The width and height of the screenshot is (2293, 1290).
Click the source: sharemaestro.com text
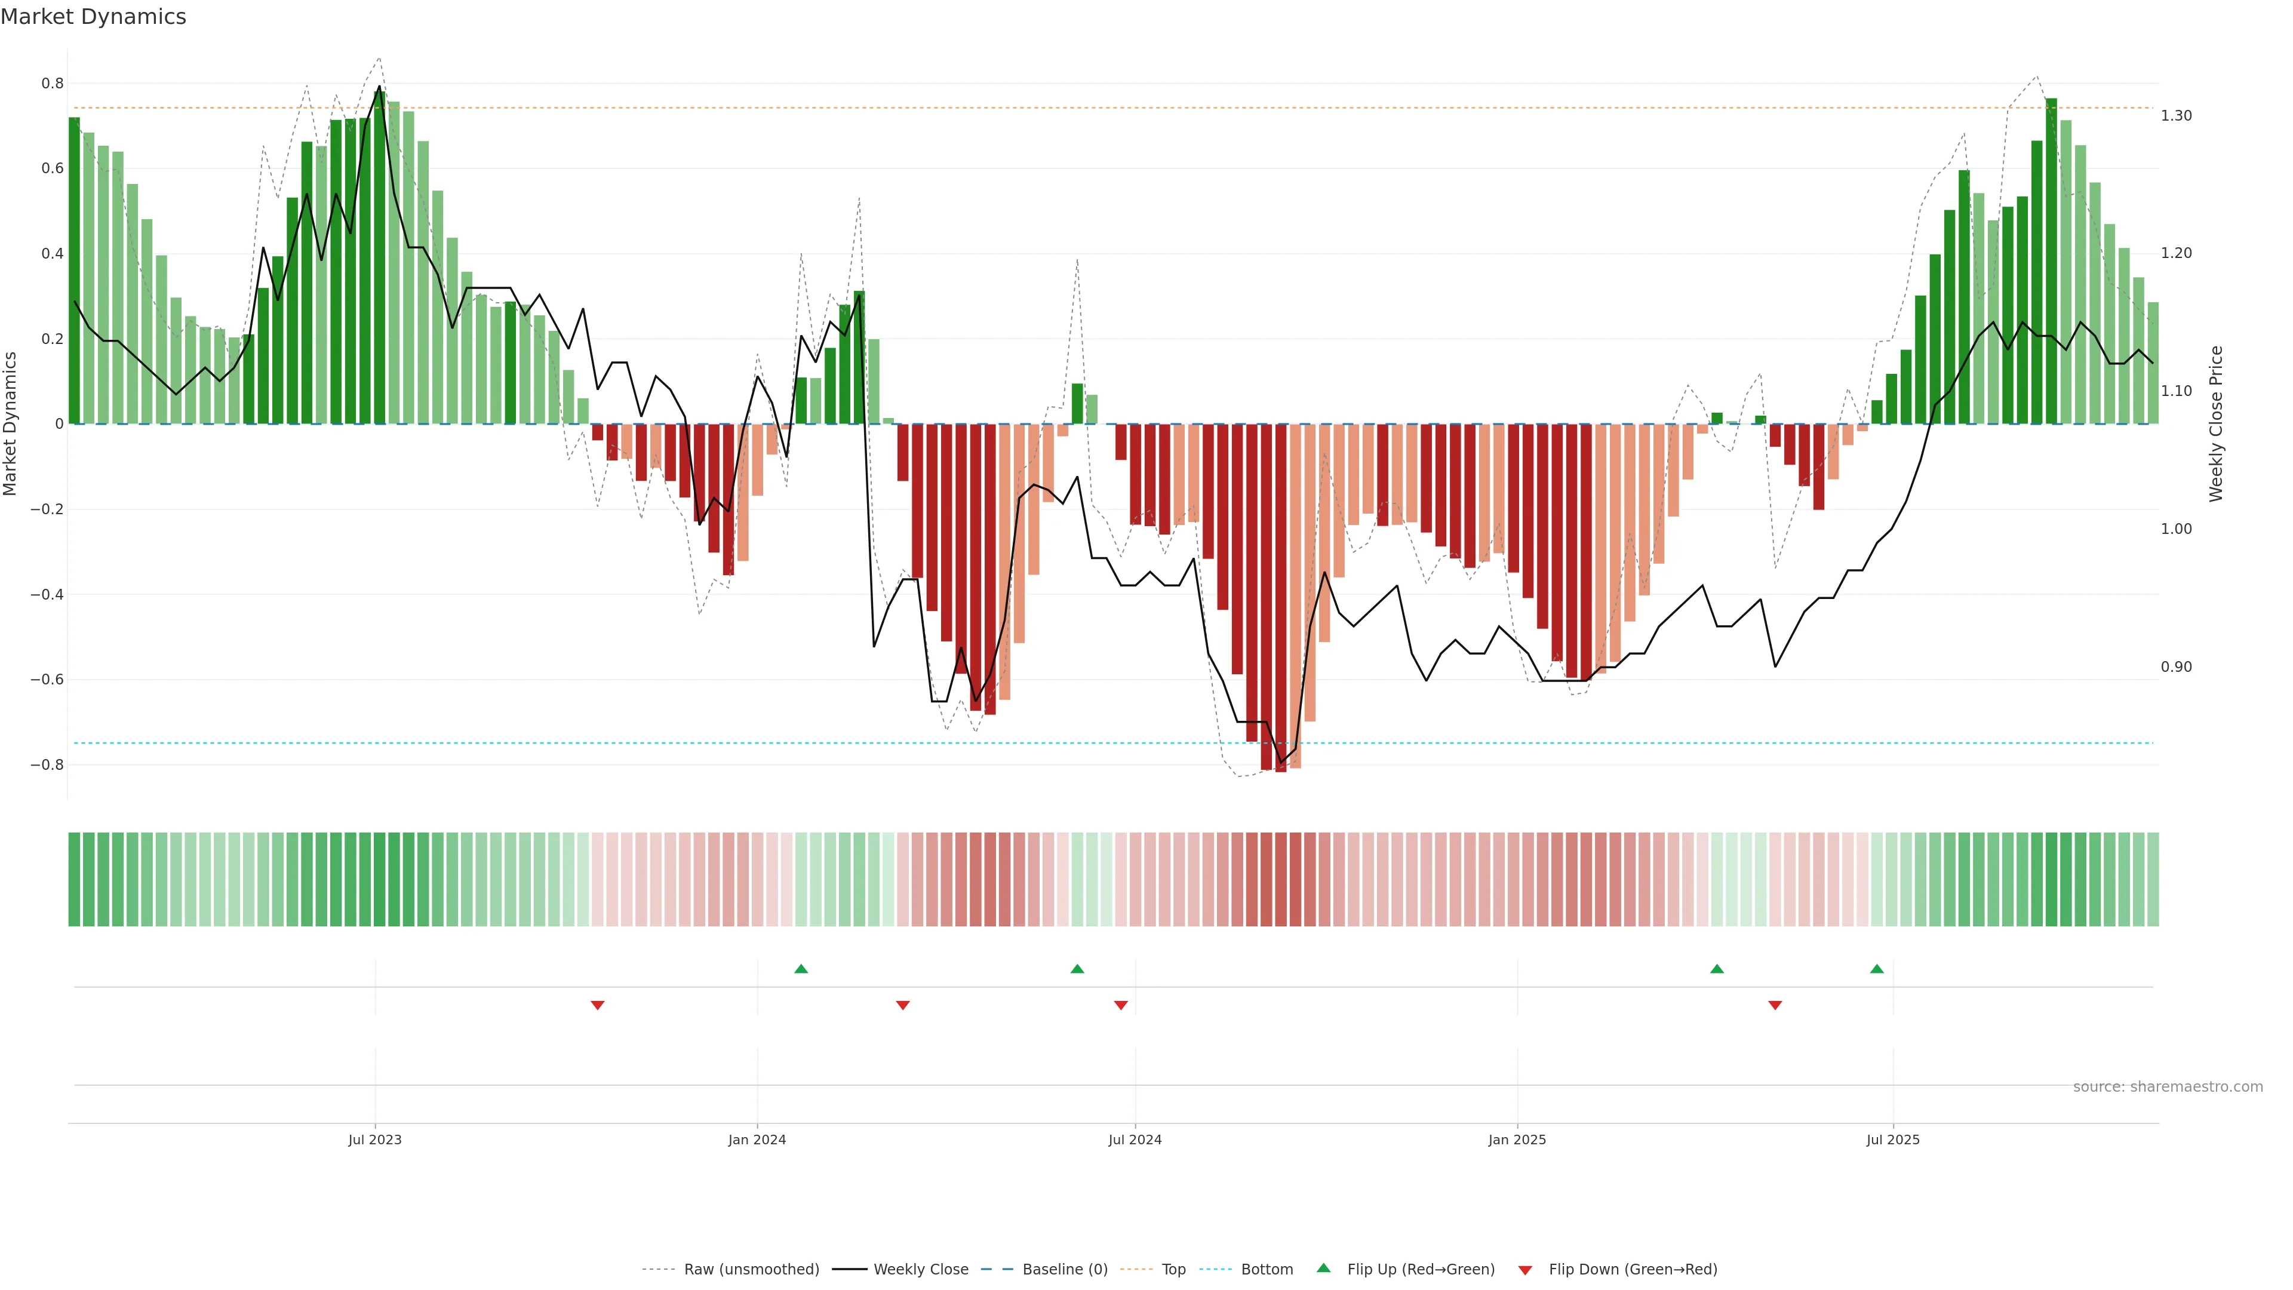tap(2168, 1086)
